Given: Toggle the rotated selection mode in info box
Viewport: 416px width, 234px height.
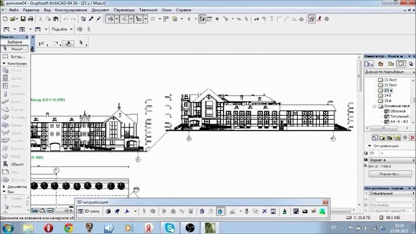Looking at the screenshot, I should pos(68,44).
